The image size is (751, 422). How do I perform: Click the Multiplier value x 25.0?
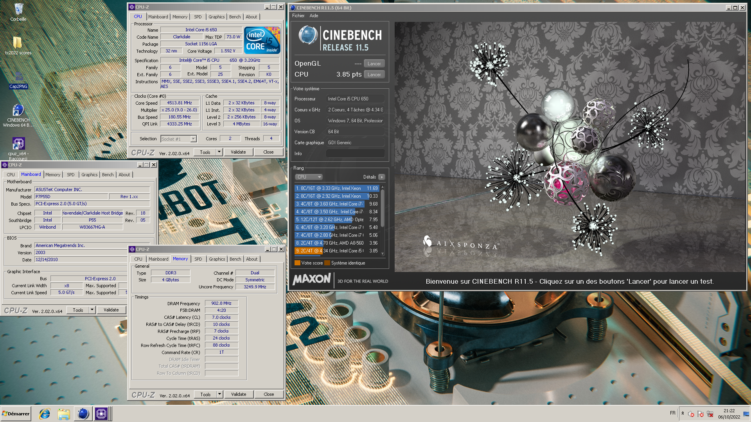180,110
